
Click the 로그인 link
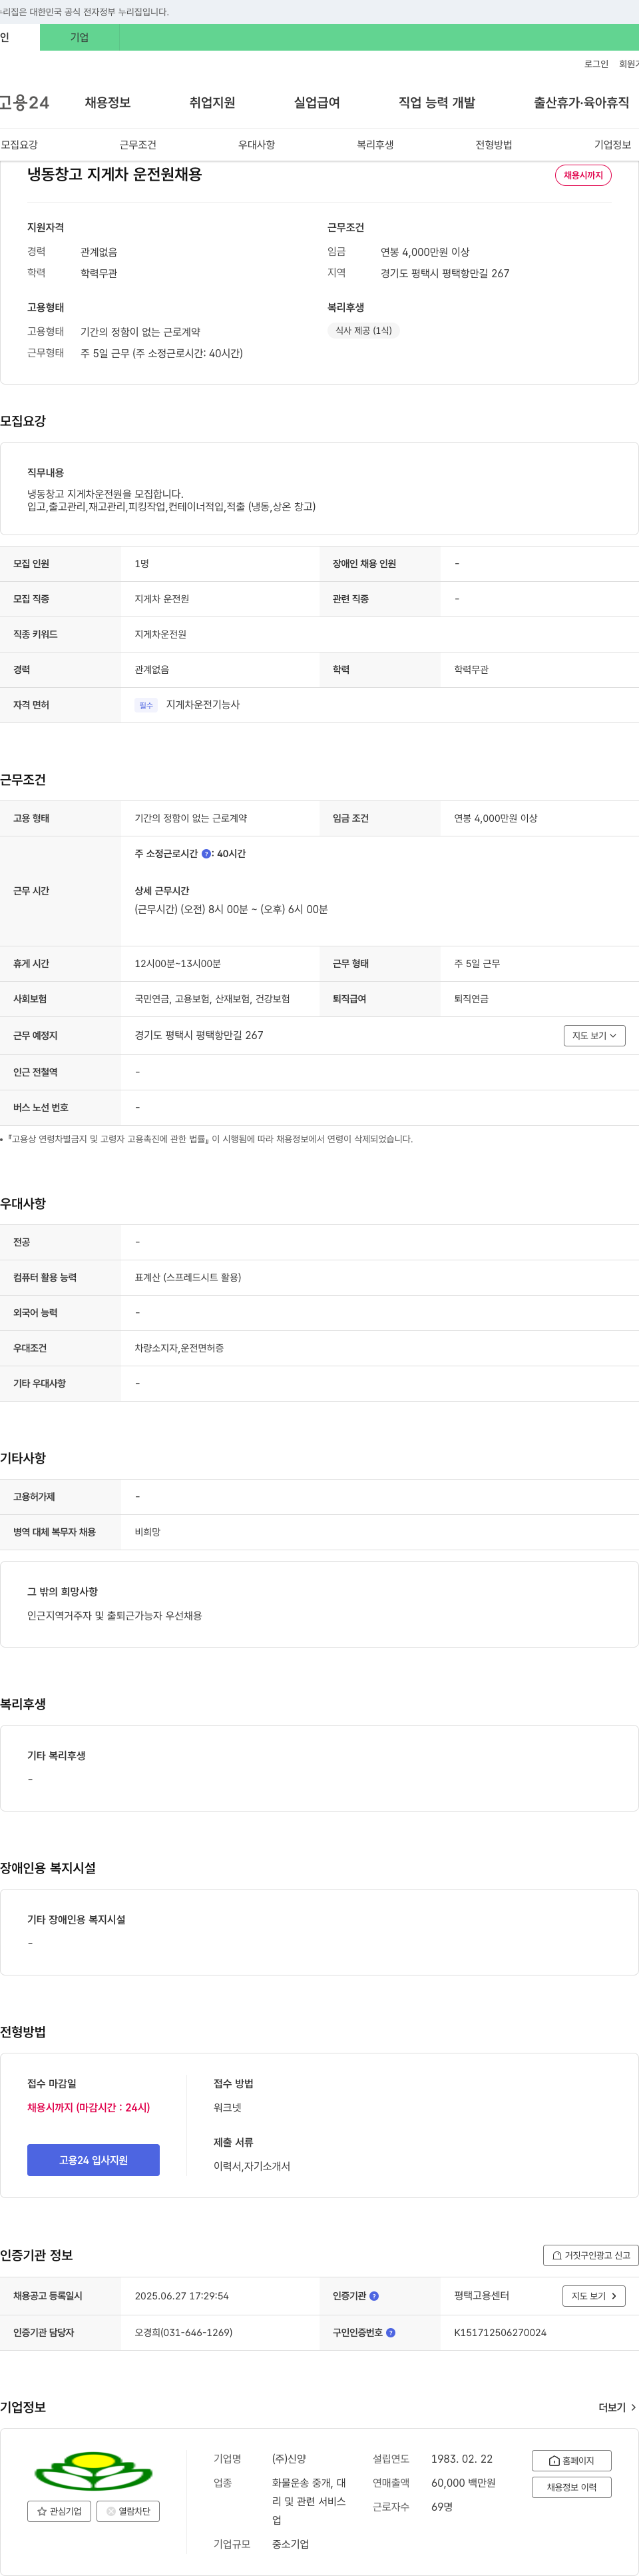[596, 64]
